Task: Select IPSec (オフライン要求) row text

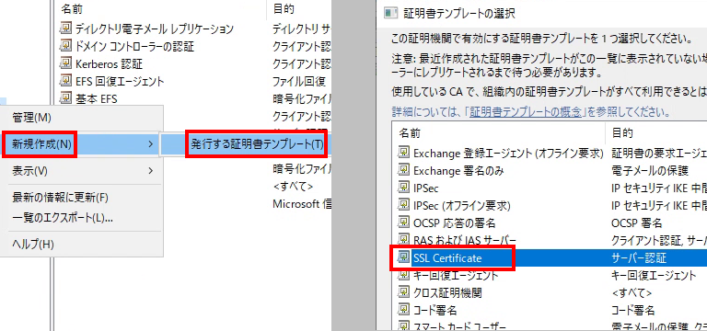Action: pos(462,206)
